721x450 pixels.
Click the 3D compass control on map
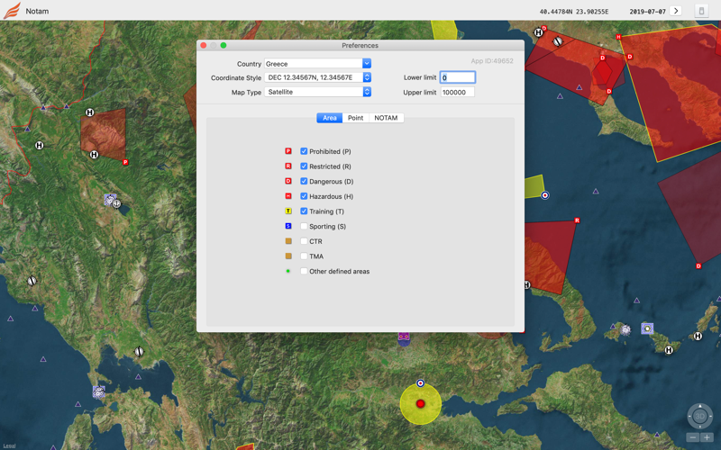pos(700,415)
